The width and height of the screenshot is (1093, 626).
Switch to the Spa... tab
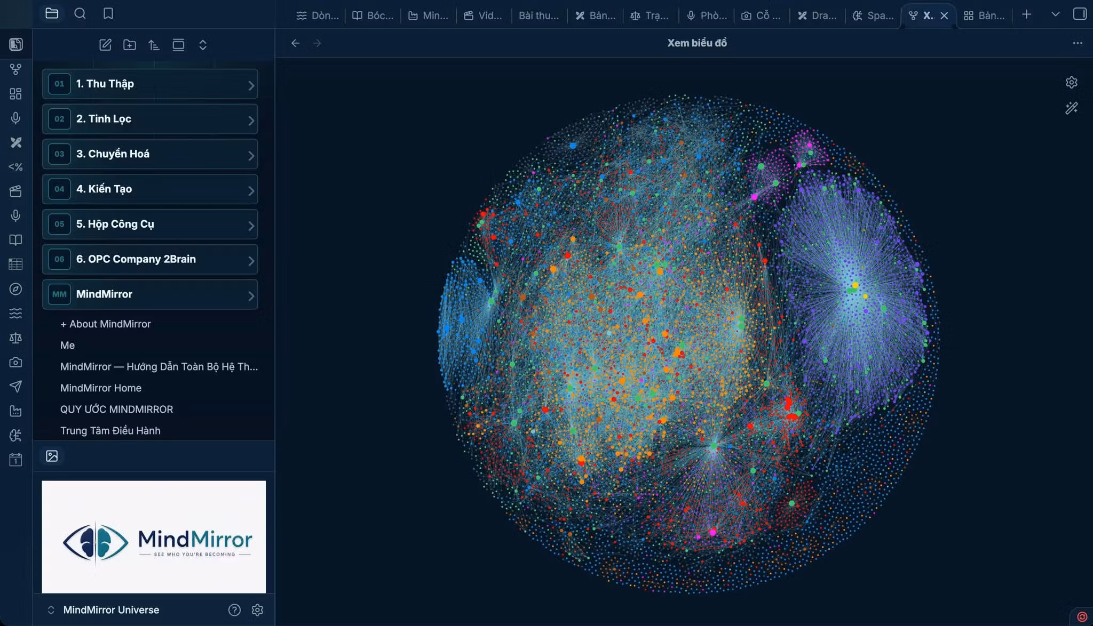873,15
